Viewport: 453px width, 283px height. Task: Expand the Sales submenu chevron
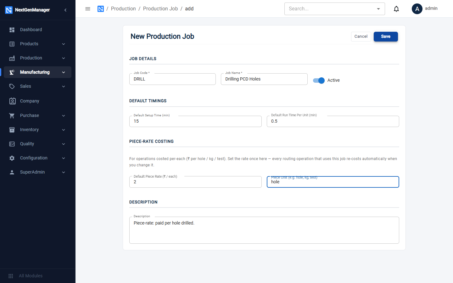64,86
